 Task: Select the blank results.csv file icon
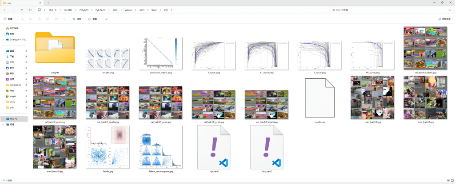click(320, 98)
